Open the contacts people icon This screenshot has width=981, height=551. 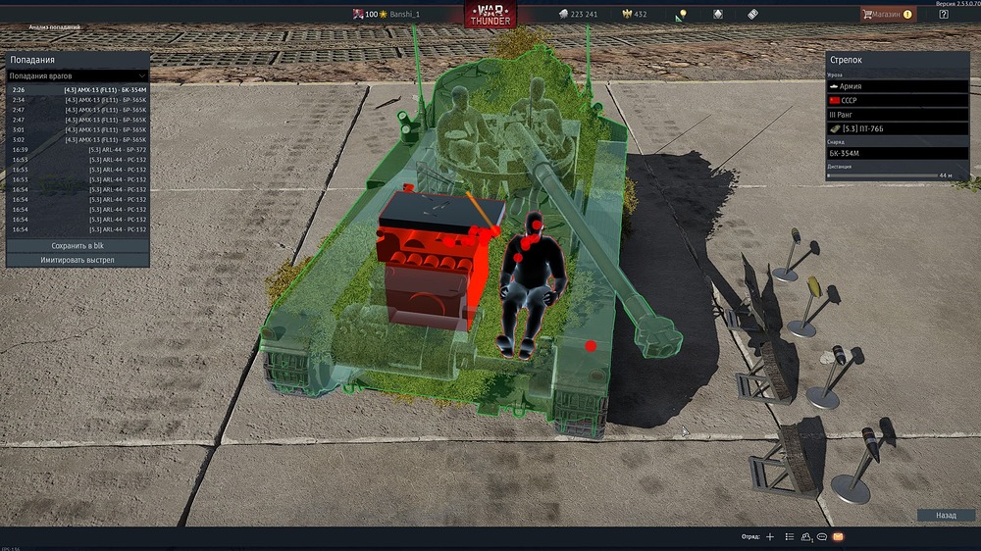[x=806, y=537]
